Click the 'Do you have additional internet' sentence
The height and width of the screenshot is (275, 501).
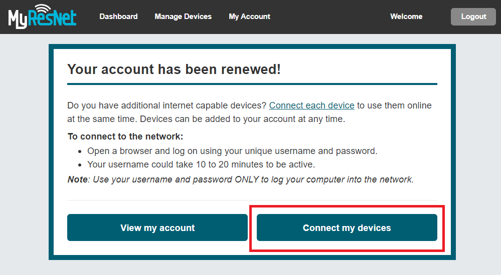(x=249, y=112)
